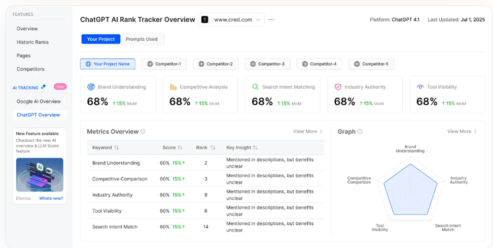Click the globe icon in Your Project Name

click(88, 64)
